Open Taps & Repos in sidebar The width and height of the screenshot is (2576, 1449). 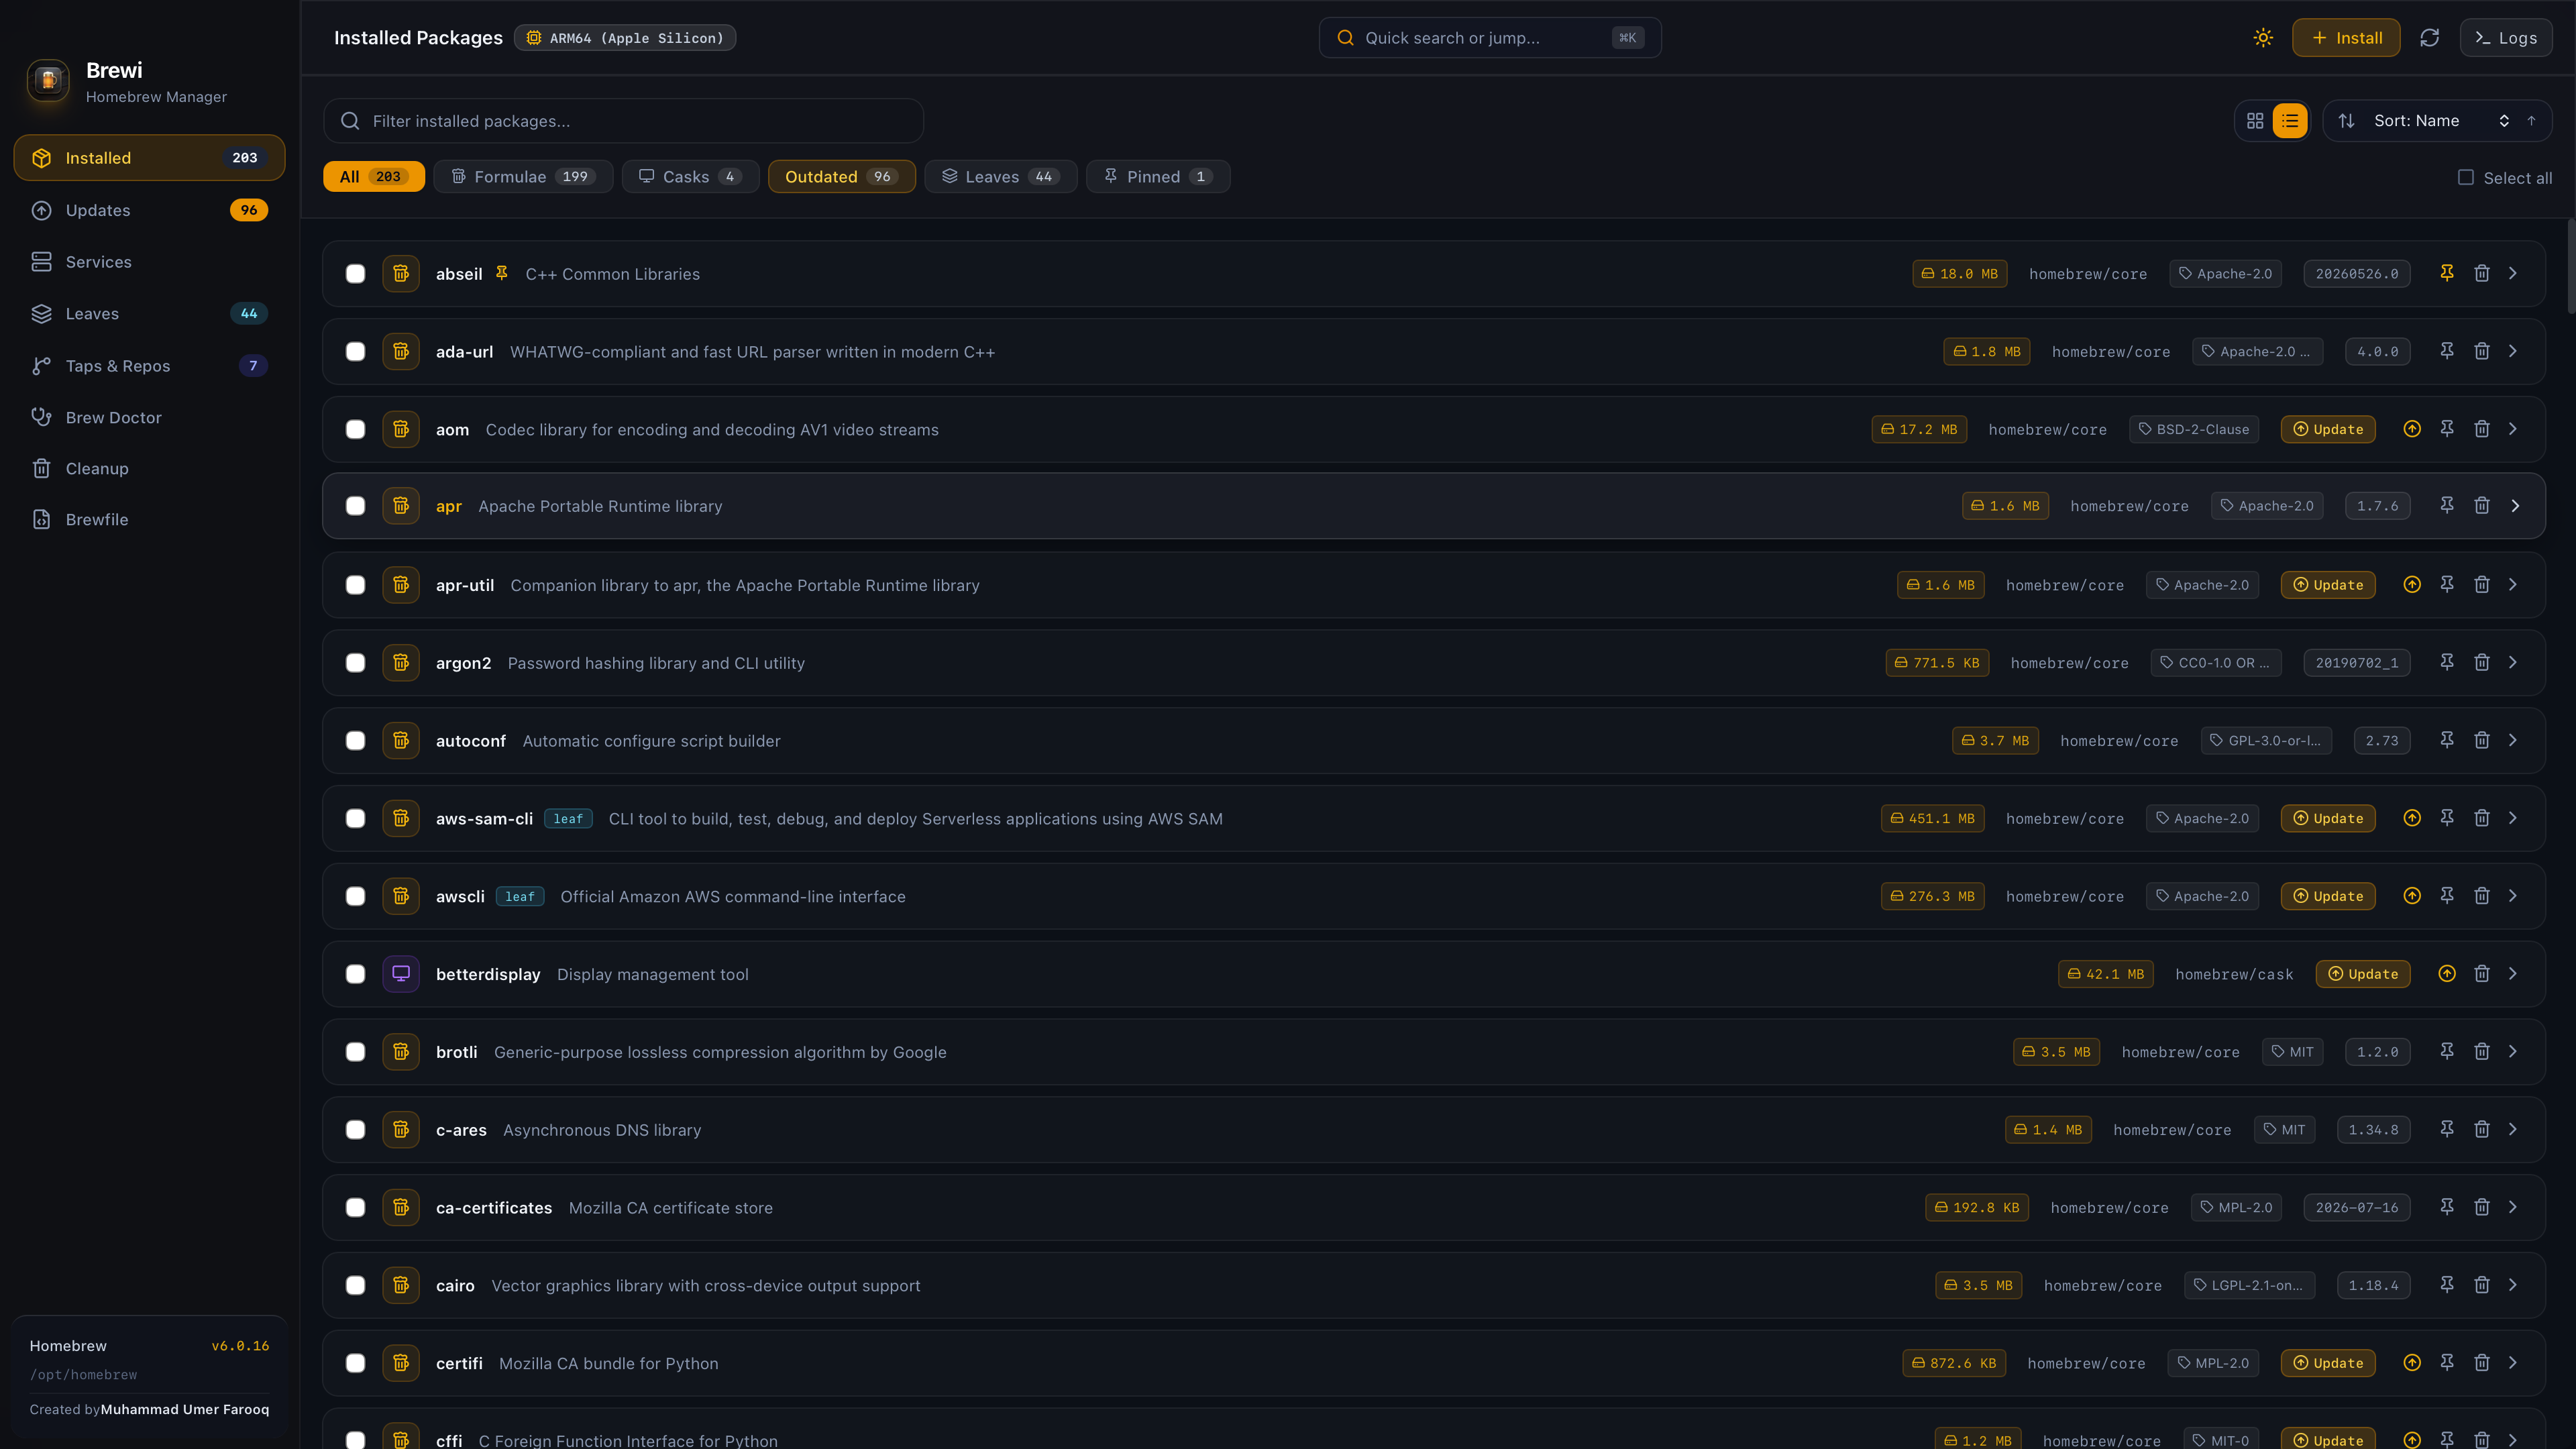coord(149,366)
